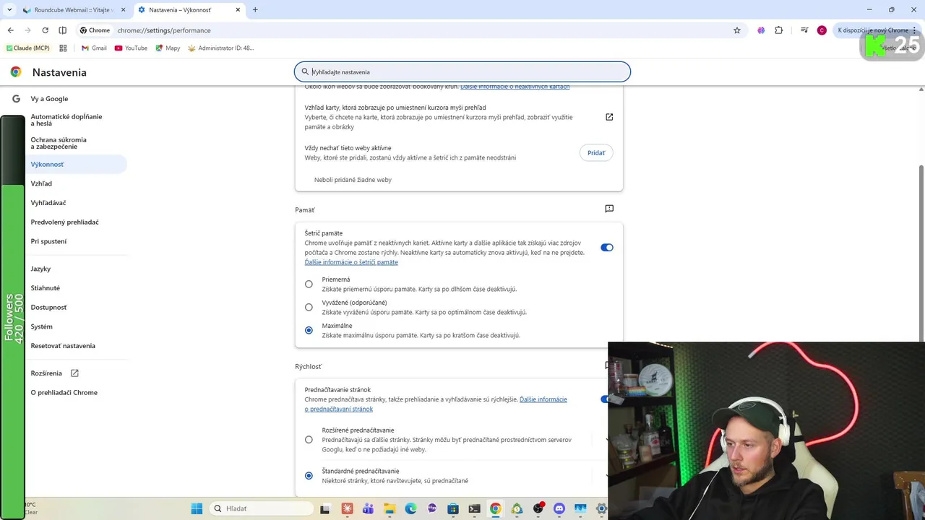The image size is (925, 520).
Task: Open the profile avatar icon
Action: click(x=822, y=30)
